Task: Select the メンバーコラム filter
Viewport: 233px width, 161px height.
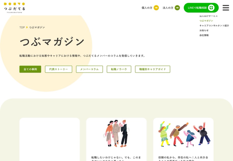Action: [89, 69]
